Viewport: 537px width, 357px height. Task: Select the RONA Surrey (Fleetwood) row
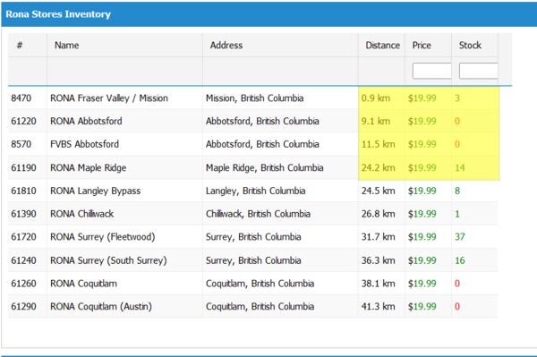(x=252, y=237)
